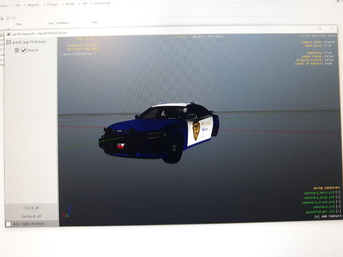The image size is (343, 257).
Task: Click the OpenIV icon in the Model Viewer title bar
Action: click(9, 33)
